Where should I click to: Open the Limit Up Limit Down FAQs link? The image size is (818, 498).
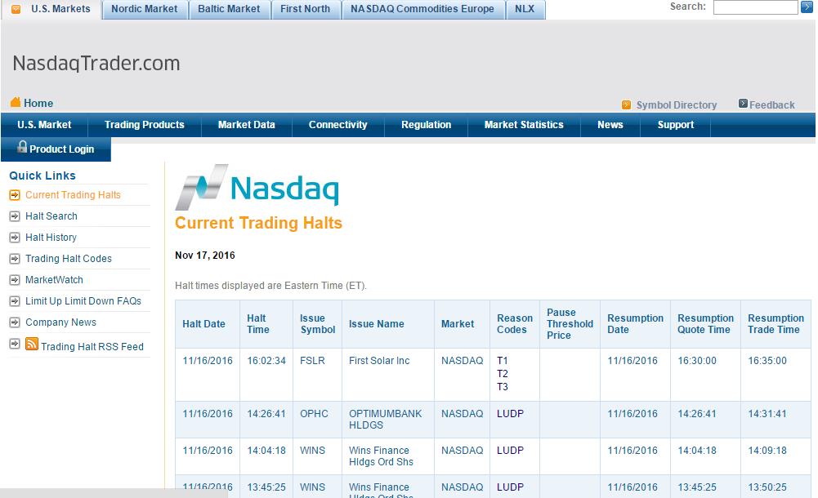click(83, 301)
